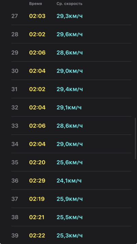Select split 28 time 02:02

click(37, 34)
